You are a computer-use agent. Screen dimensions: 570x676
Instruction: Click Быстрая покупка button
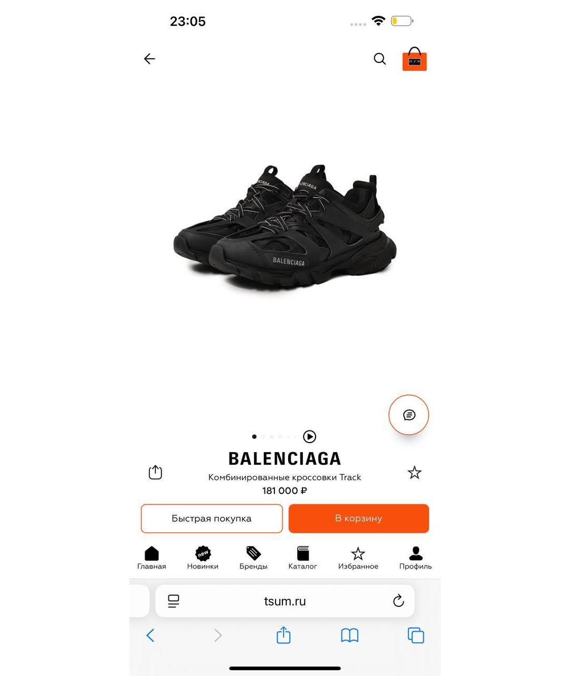tap(212, 519)
